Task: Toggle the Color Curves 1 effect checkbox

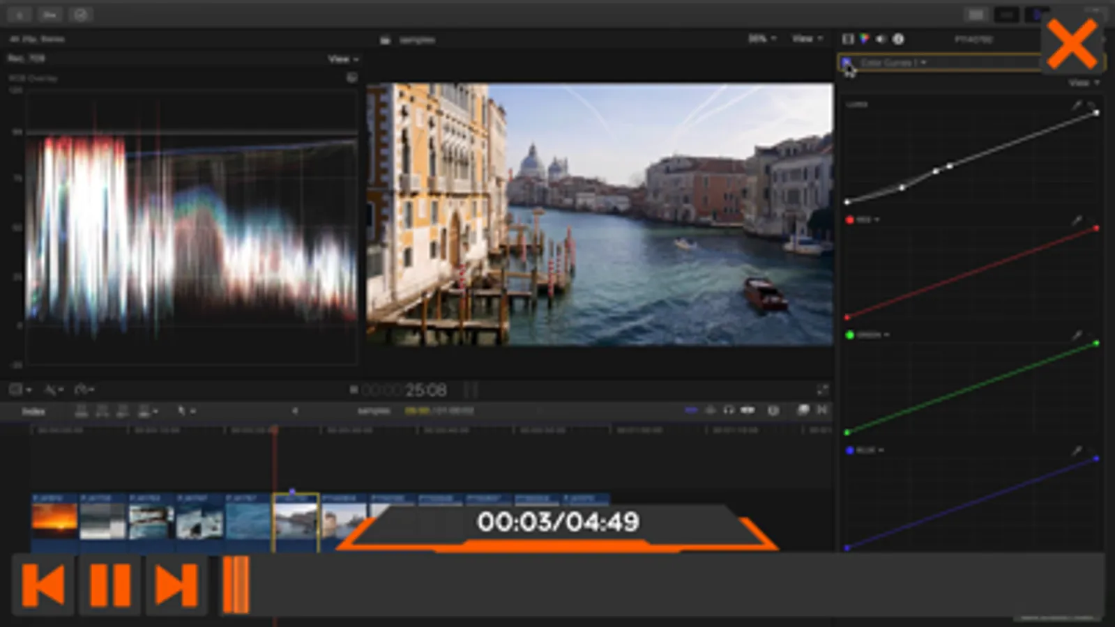Action: point(847,63)
